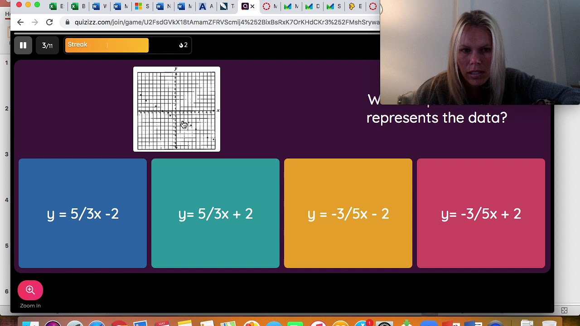Viewport: 580px width, 326px height.
Task: Enlarge the scatter plot graph image
Action: pos(177,109)
